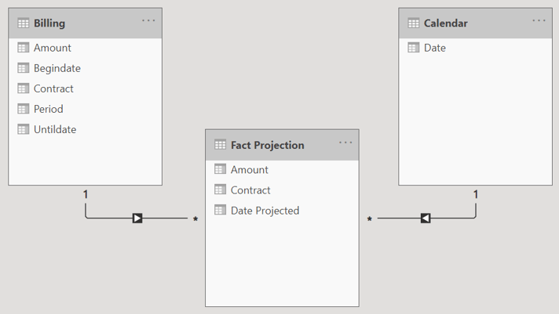Screen dimensions: 559x314
Task: Open the Calendar table more options menu
Action: pos(539,21)
